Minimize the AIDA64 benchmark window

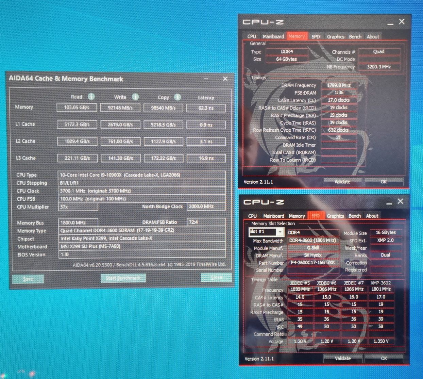(x=206, y=79)
